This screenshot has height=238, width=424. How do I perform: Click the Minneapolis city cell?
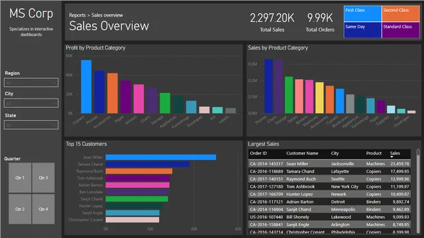(x=343, y=210)
